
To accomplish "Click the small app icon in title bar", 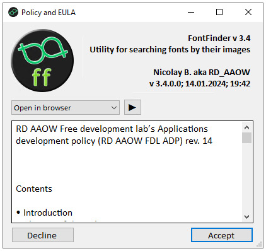I will [13, 12].
